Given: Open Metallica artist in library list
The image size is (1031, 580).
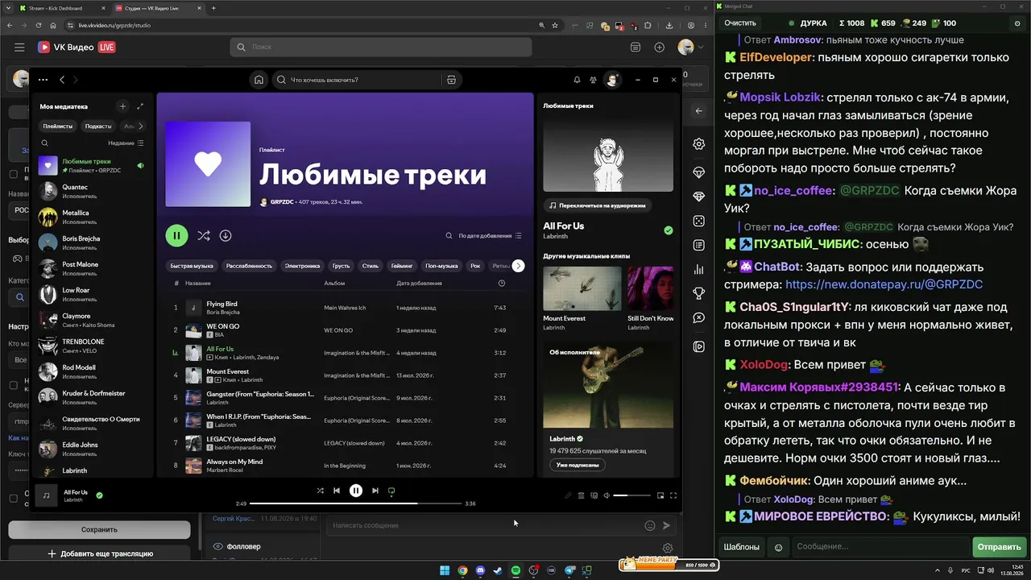Looking at the screenshot, I should (92, 217).
